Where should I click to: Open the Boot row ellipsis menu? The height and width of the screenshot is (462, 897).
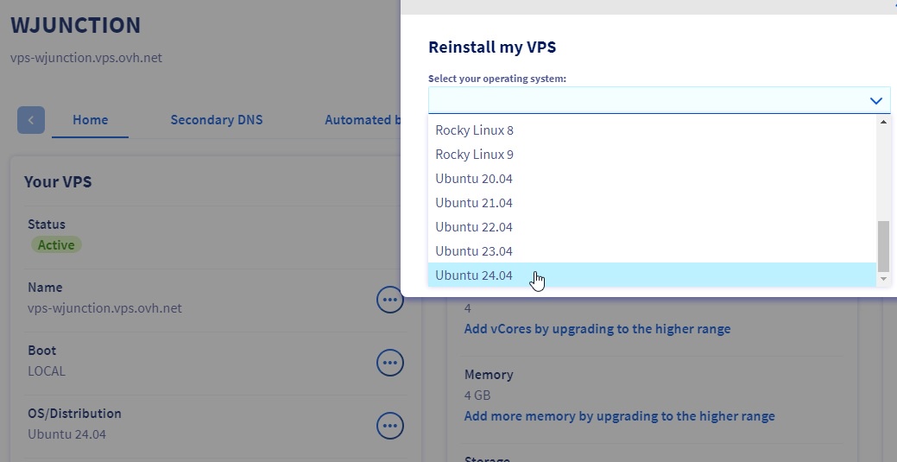coord(390,363)
